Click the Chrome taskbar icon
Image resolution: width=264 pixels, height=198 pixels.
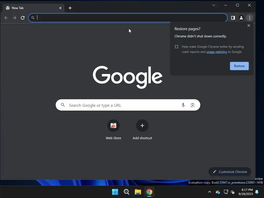pos(149,192)
